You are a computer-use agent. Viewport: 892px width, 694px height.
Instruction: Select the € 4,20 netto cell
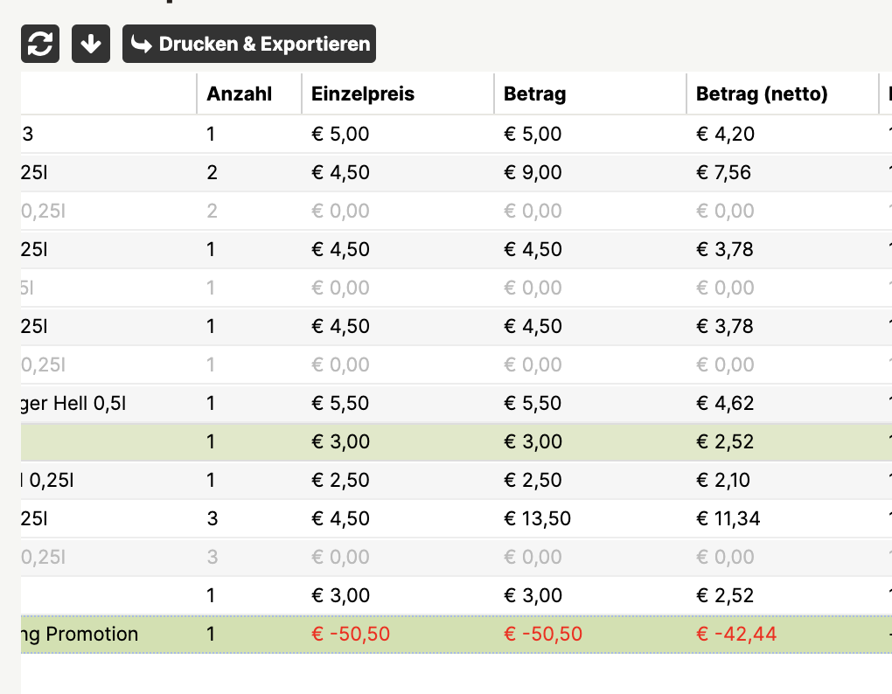coord(725,134)
